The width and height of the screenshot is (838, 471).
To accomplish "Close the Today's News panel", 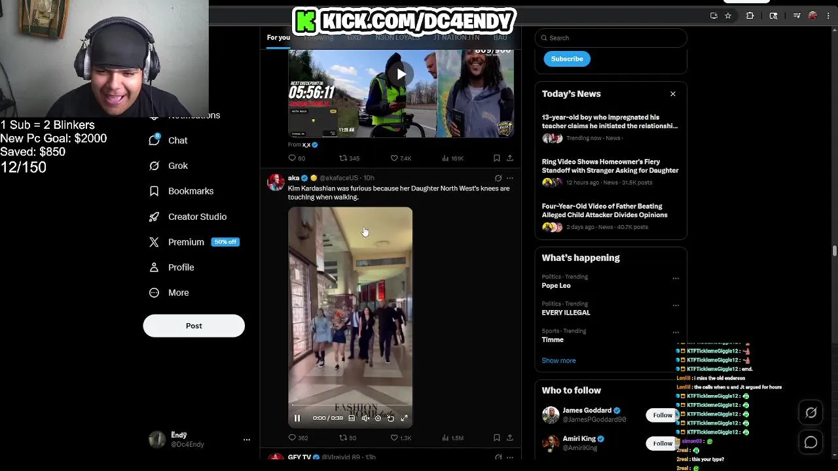I will click(x=673, y=94).
